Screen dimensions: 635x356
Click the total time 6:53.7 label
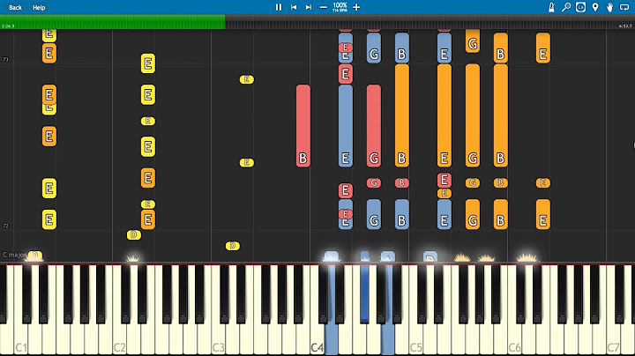(x=625, y=26)
